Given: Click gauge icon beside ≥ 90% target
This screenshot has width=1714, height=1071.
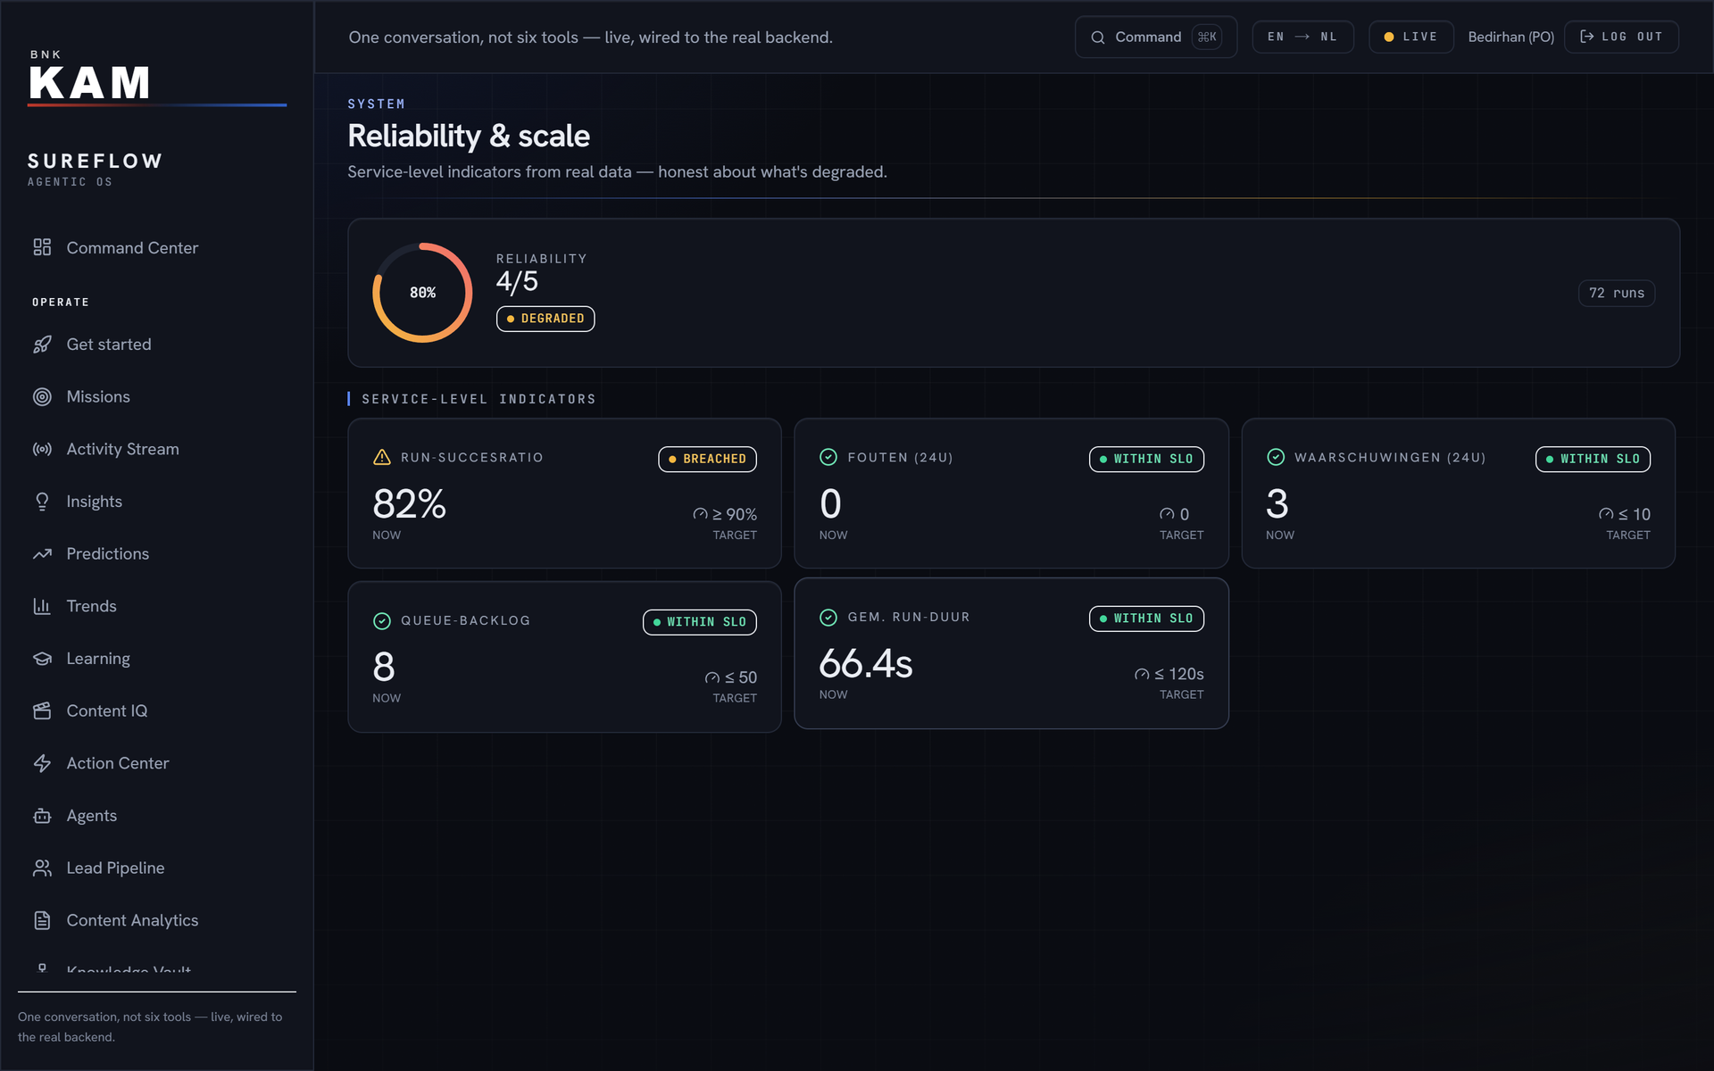Looking at the screenshot, I should pos(701,514).
